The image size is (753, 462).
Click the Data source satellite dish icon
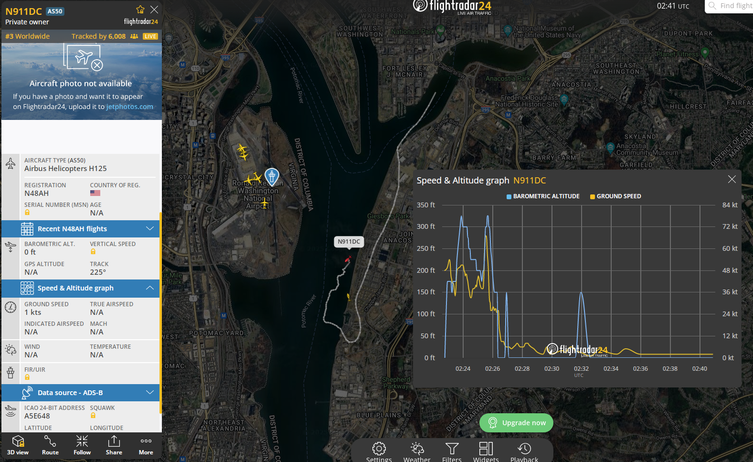coord(27,393)
